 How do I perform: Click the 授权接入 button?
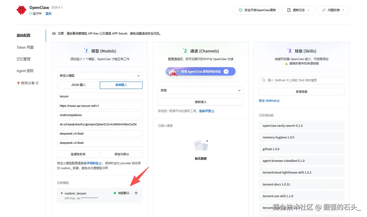click(x=201, y=102)
